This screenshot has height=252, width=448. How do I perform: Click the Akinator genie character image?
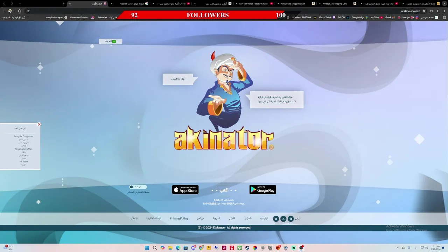coord(224,91)
